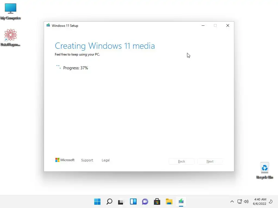Screen dimensions: 278x208
Task: Close the Windows 11 Setup window
Action: 228,25
